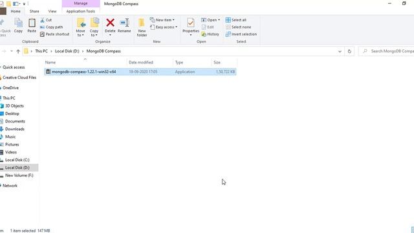Click This PC in the address bar
The image size is (414, 233).
point(41,51)
